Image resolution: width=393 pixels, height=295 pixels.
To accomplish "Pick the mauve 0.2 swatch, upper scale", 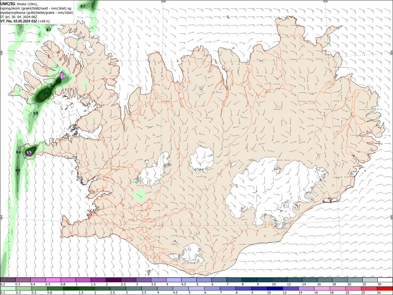I will pyautogui.click(x=8, y=280).
